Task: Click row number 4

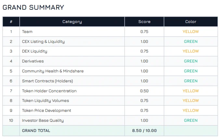Action: [x=11, y=61]
